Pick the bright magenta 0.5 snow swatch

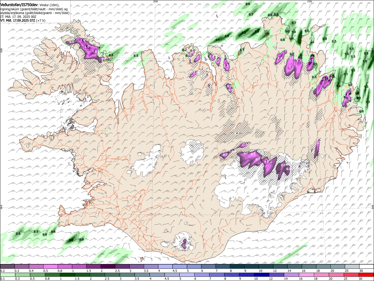(x=50, y=267)
